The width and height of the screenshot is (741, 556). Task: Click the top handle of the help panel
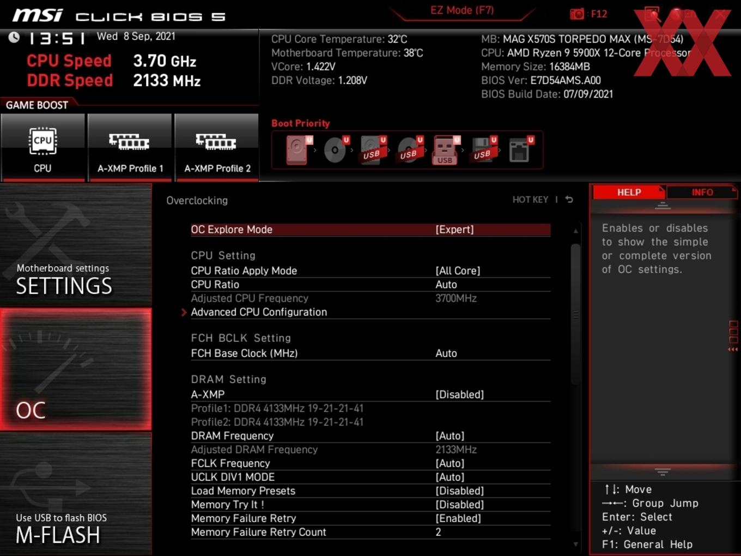(663, 206)
